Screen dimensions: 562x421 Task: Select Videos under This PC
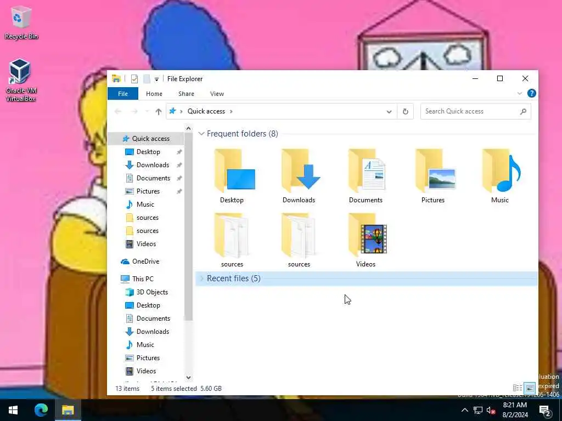[146, 371]
